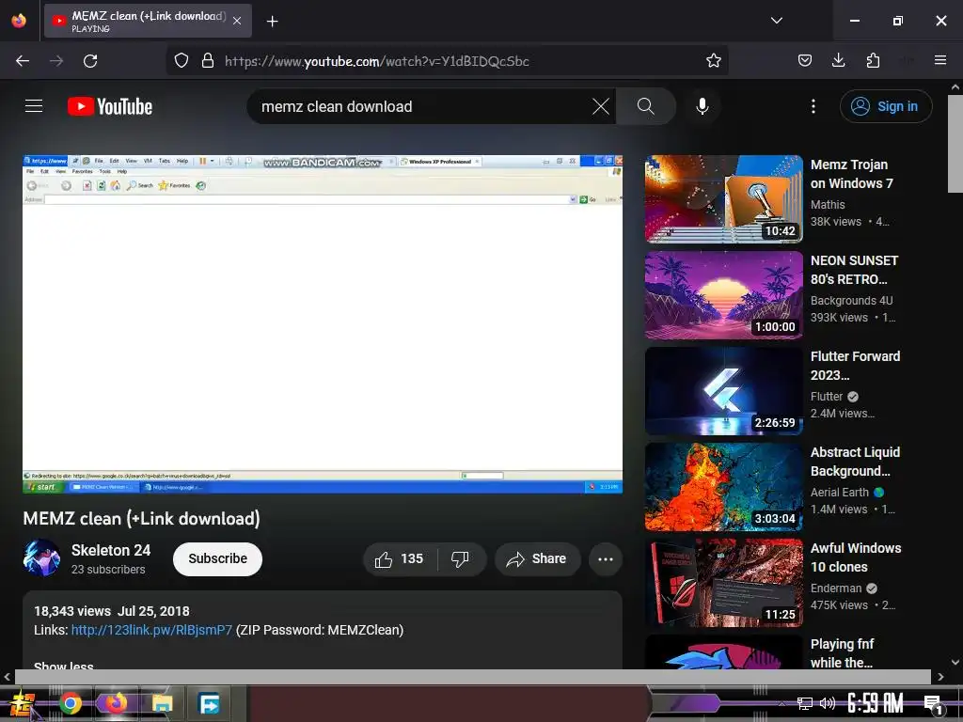Viewport: 963px width, 722px height.
Task: Open tracking protection shield icon
Action: point(182,61)
